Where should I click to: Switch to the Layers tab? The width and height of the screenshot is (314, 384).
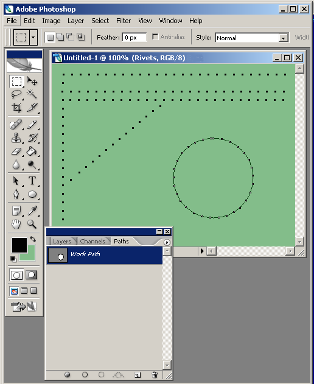(61, 242)
